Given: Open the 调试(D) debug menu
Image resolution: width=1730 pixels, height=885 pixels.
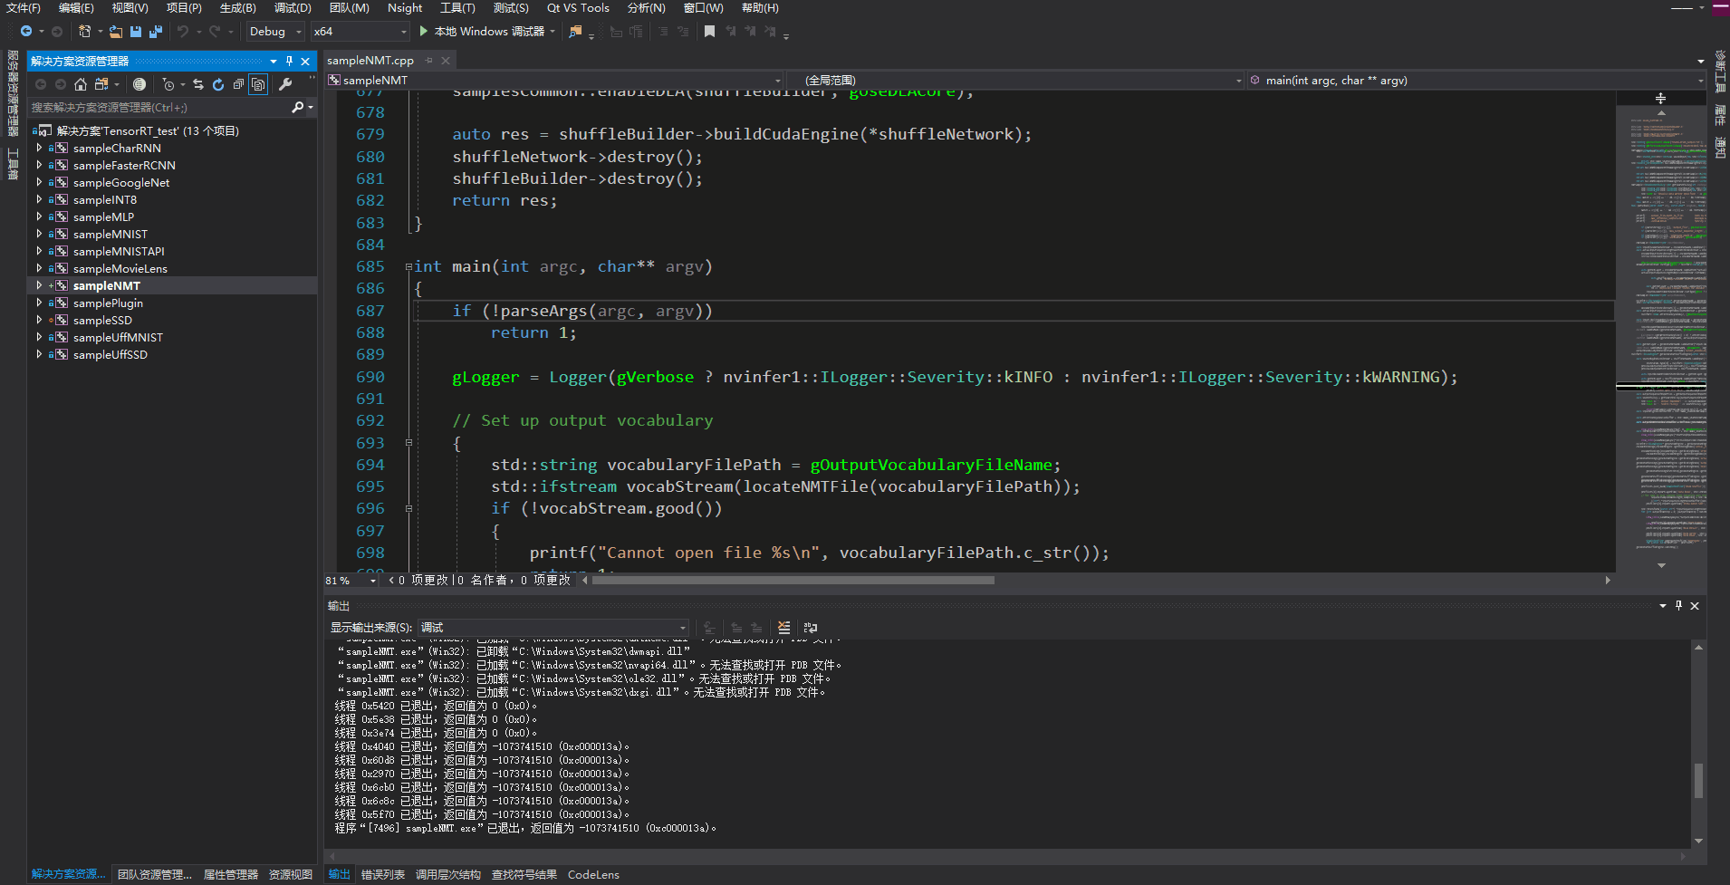Looking at the screenshot, I should pyautogui.click(x=292, y=8).
